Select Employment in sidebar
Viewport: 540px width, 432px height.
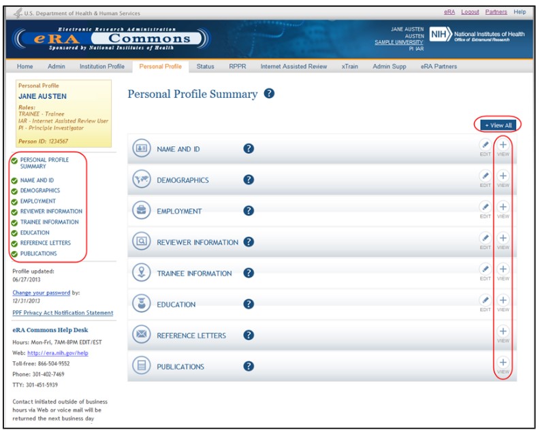point(37,201)
